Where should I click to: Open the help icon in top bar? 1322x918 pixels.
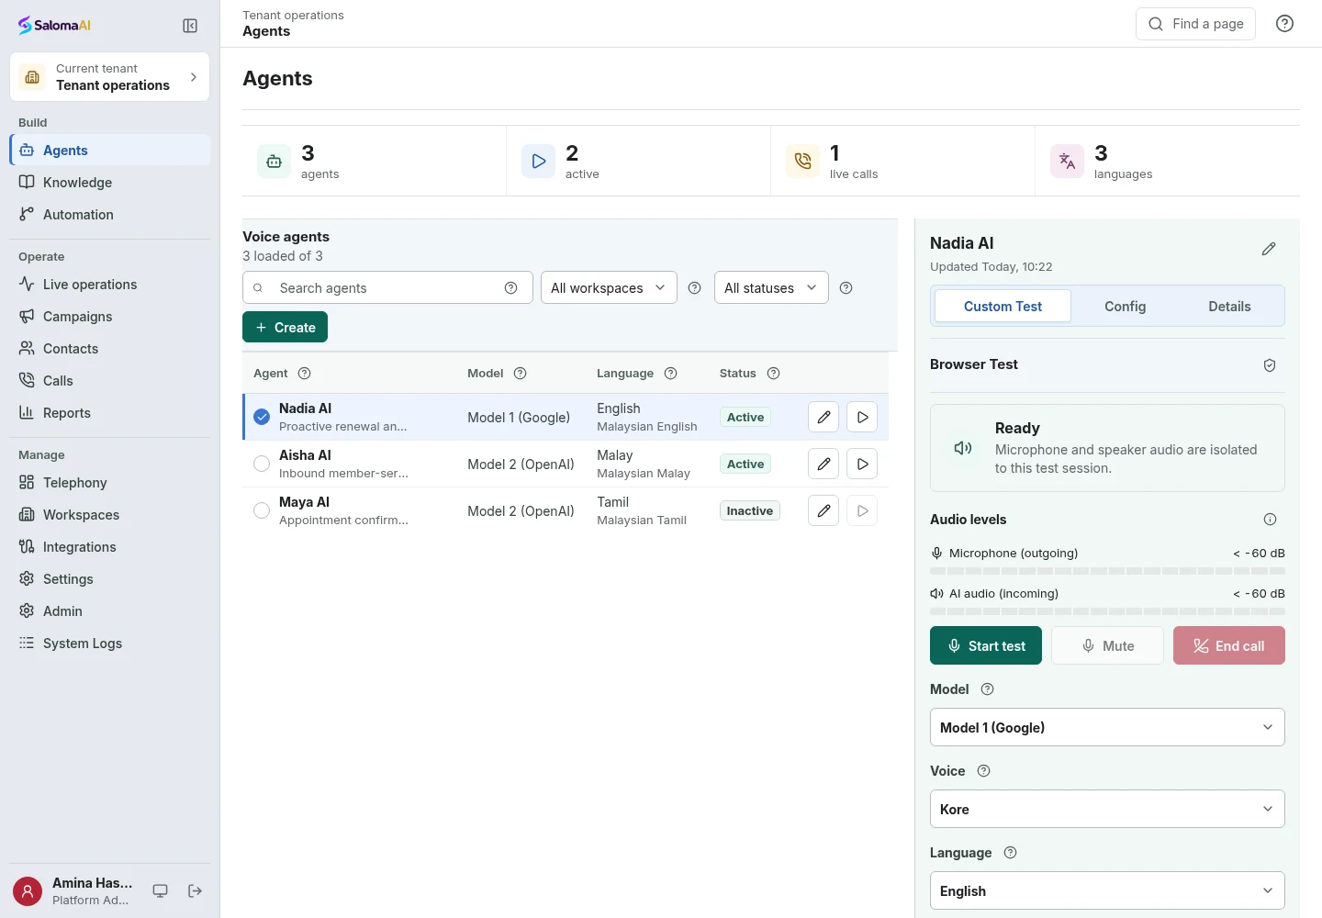click(x=1285, y=24)
